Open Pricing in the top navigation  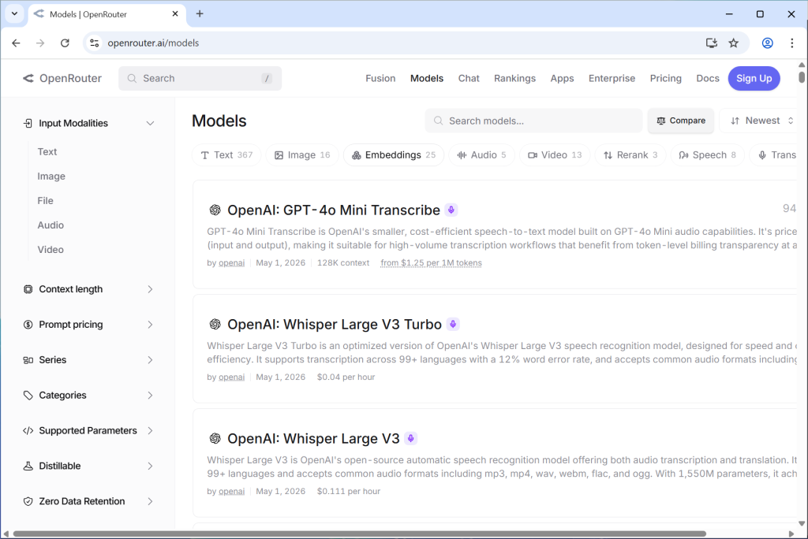coord(666,78)
